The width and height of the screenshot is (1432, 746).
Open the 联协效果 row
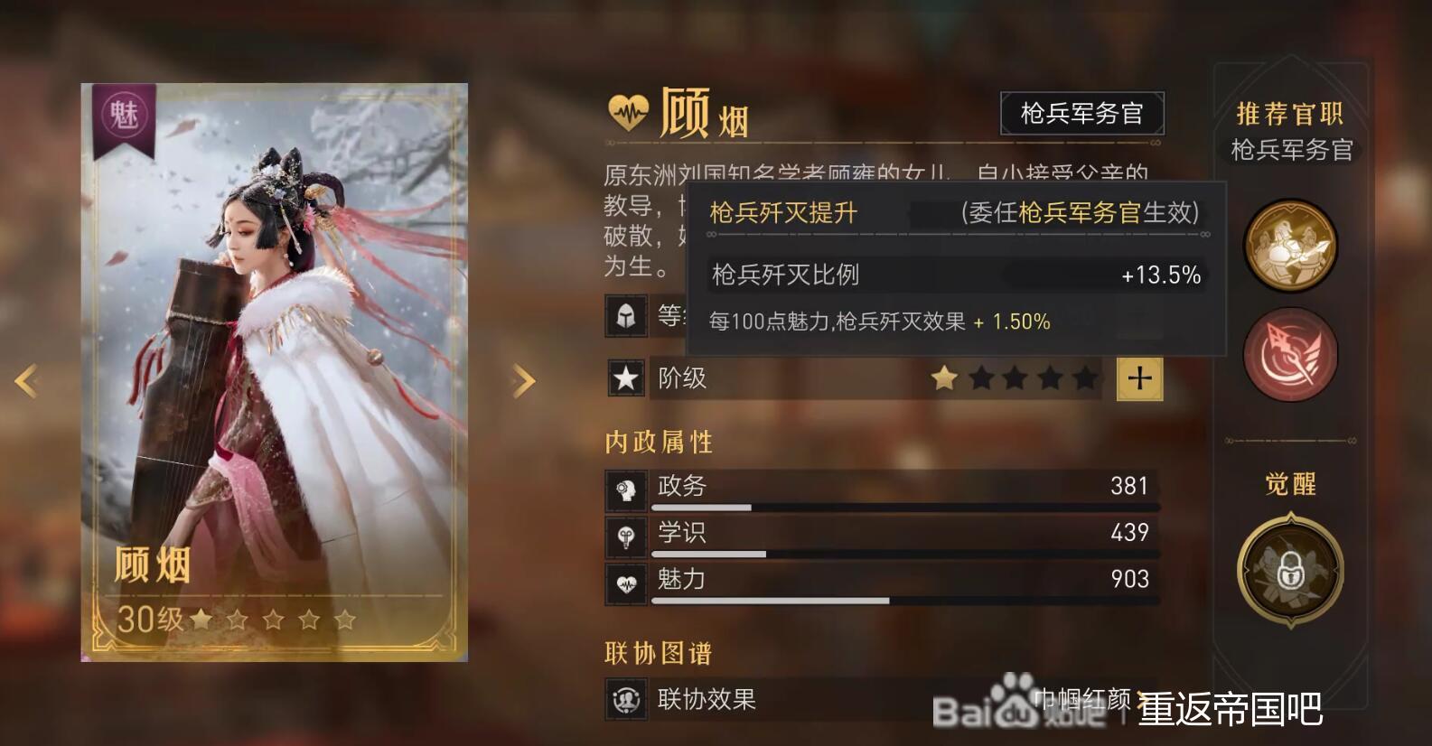883,699
